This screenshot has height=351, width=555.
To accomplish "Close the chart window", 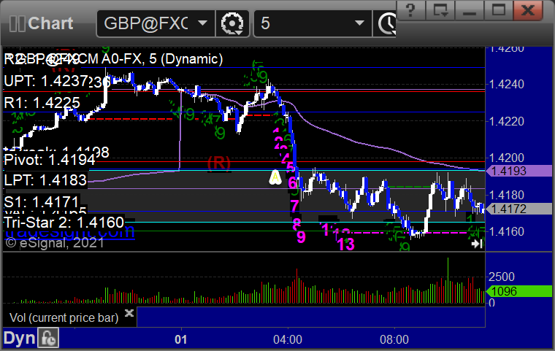I will click(528, 10).
